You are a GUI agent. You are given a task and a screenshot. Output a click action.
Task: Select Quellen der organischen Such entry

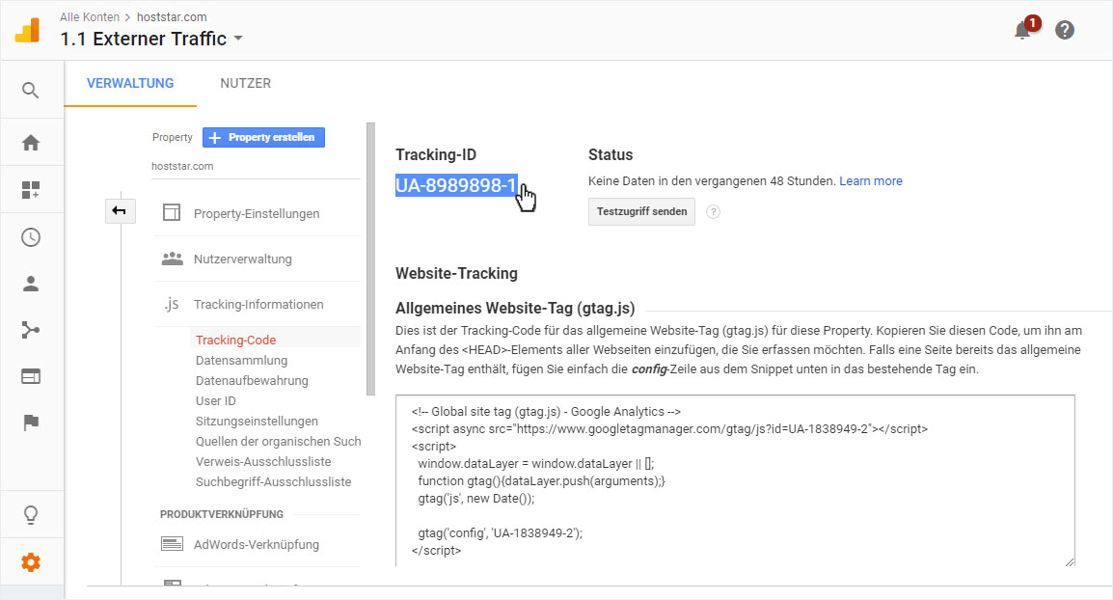point(278,441)
